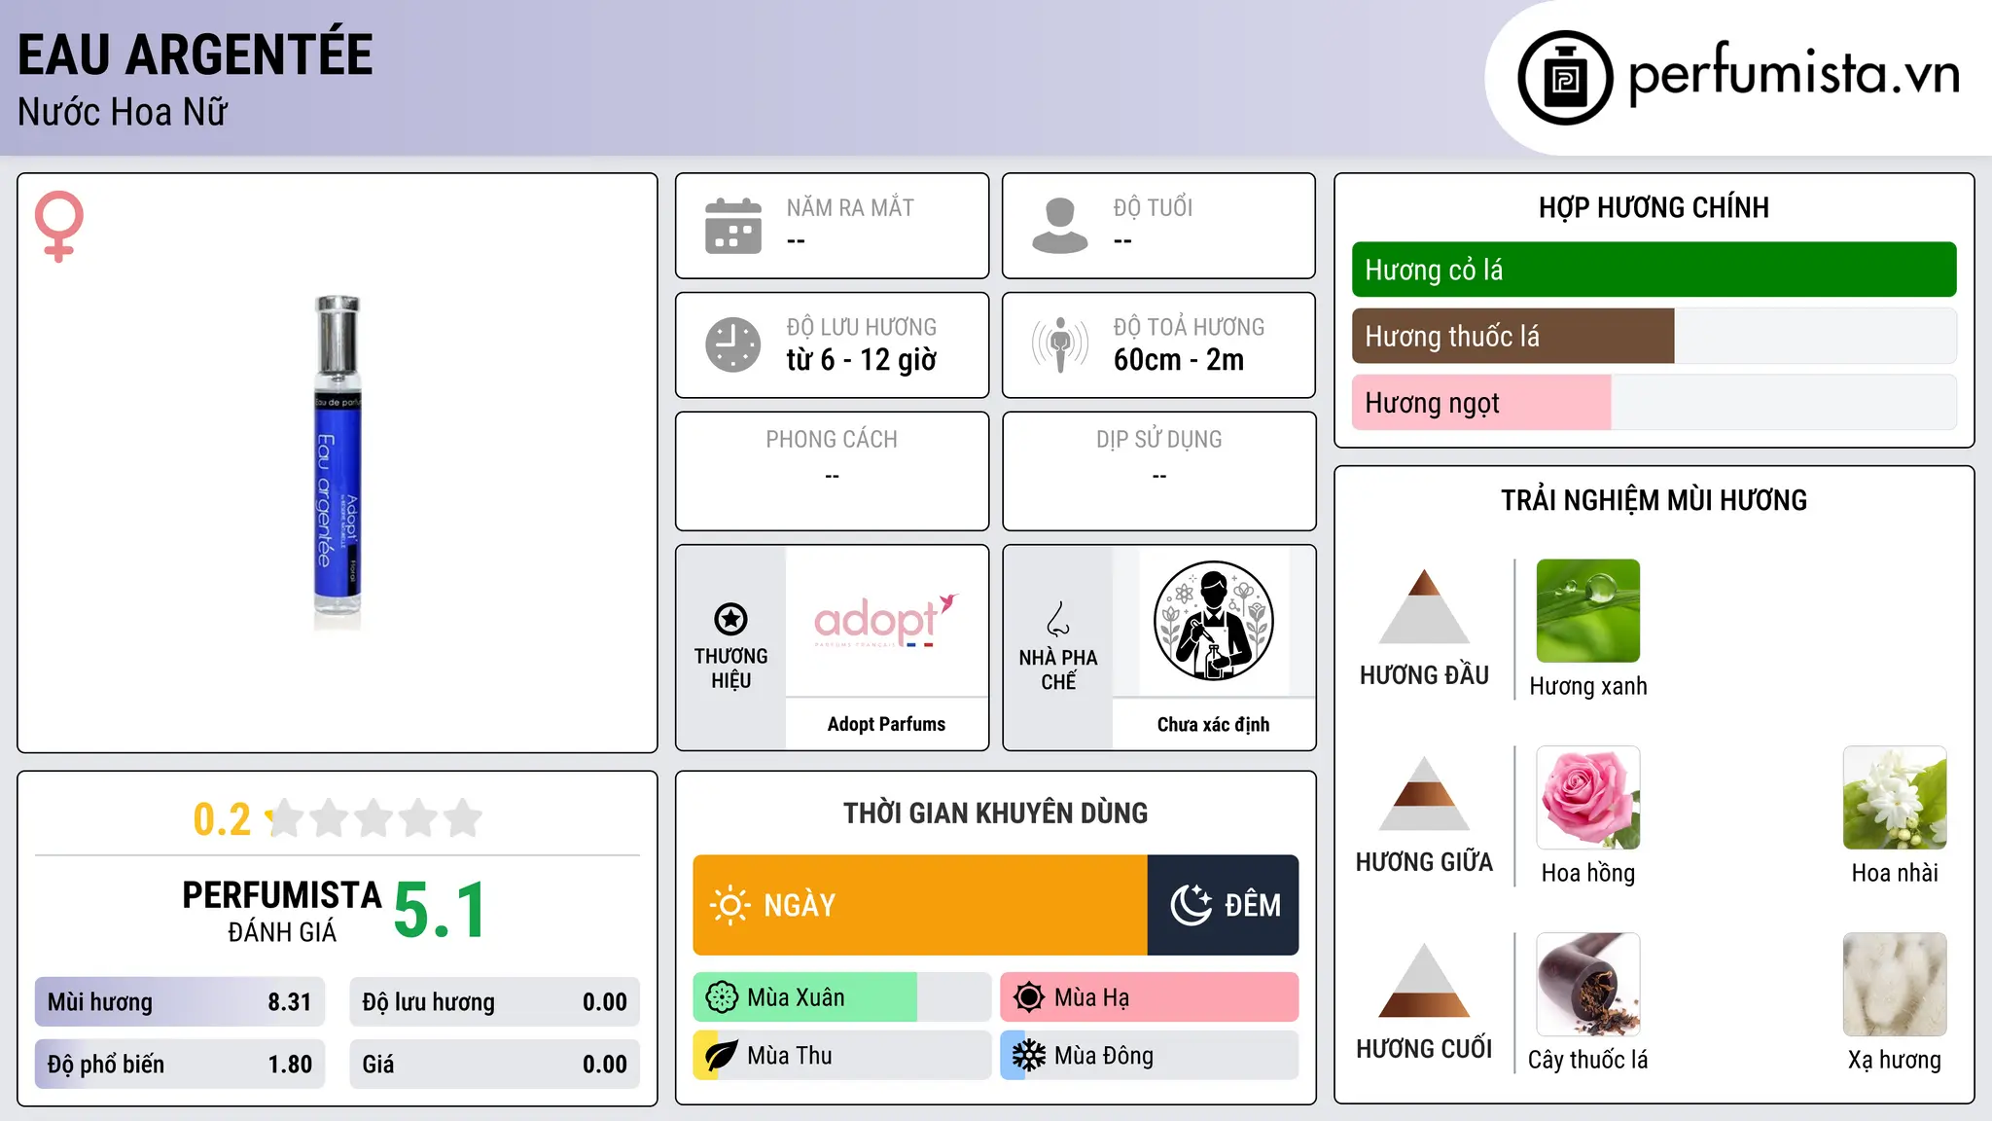Open the Adopt Parfums brand name link

coord(886,724)
